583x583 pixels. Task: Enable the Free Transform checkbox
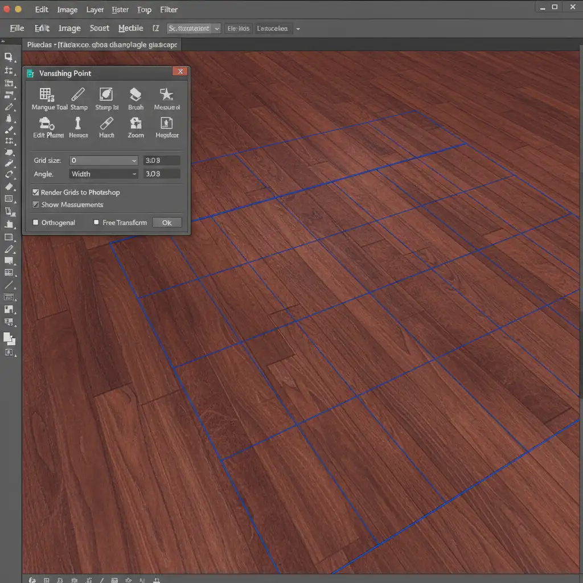[x=97, y=223]
